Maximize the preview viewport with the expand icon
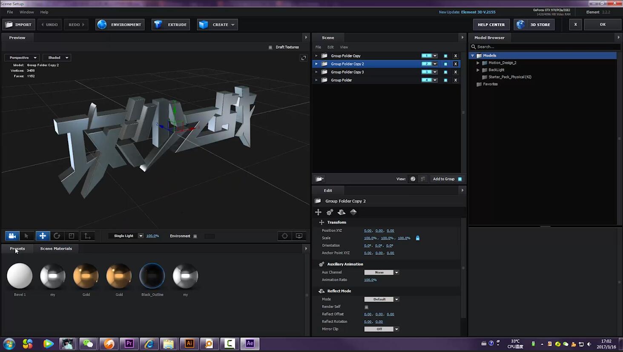 [304, 58]
